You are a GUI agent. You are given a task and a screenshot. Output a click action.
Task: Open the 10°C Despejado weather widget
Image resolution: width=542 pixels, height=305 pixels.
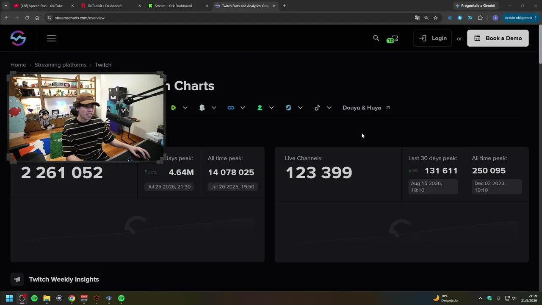(x=445, y=298)
